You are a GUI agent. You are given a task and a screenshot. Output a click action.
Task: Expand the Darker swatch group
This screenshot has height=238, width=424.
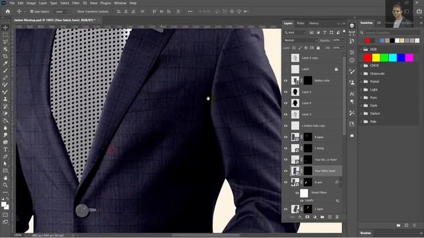(x=362, y=114)
